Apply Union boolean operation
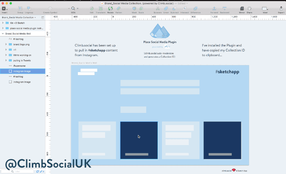 click(166, 8)
